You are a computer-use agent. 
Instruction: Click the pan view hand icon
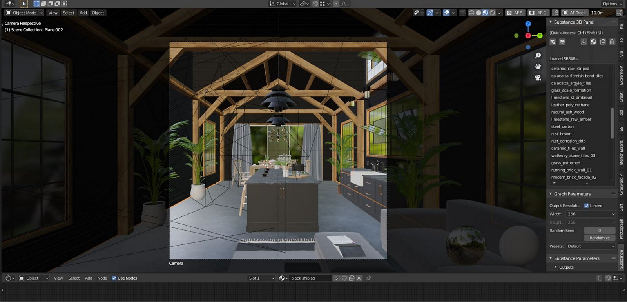pyautogui.click(x=538, y=66)
